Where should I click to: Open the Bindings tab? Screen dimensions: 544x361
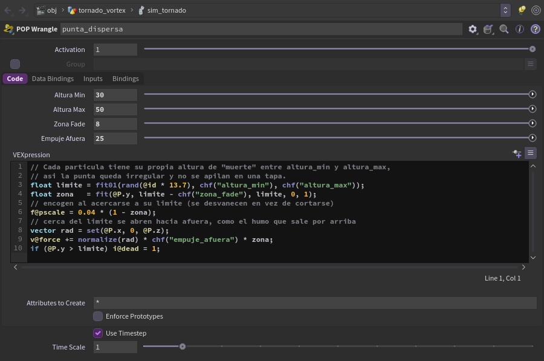126,79
